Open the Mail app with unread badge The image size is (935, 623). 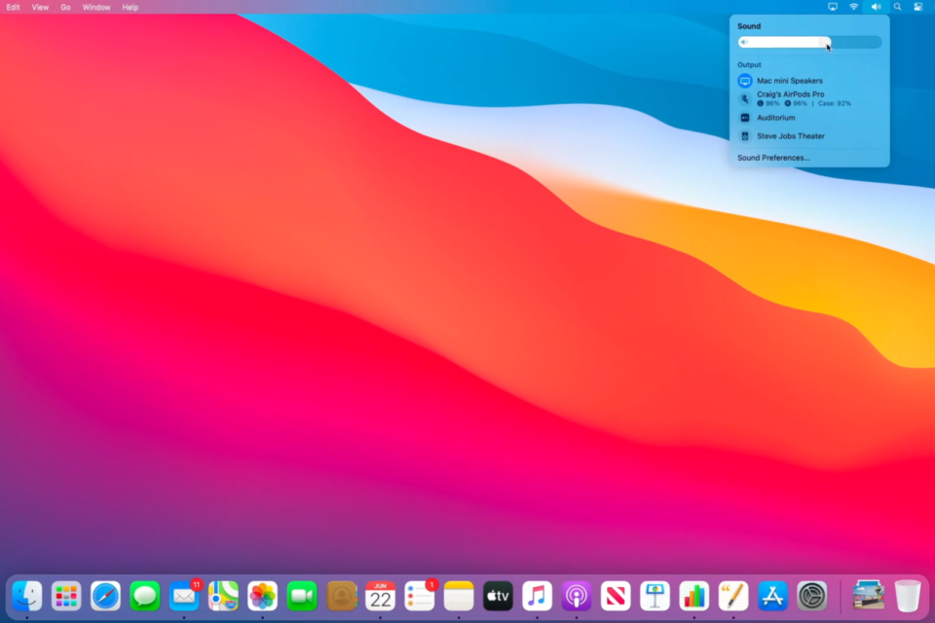(184, 595)
